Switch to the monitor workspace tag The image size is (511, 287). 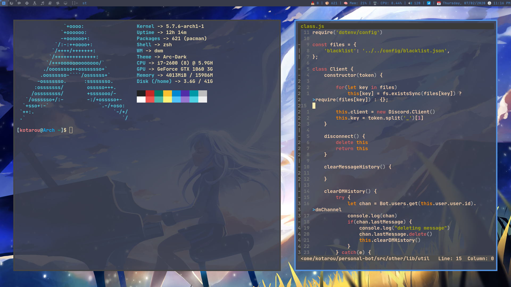pyautogui.click(x=65, y=3)
